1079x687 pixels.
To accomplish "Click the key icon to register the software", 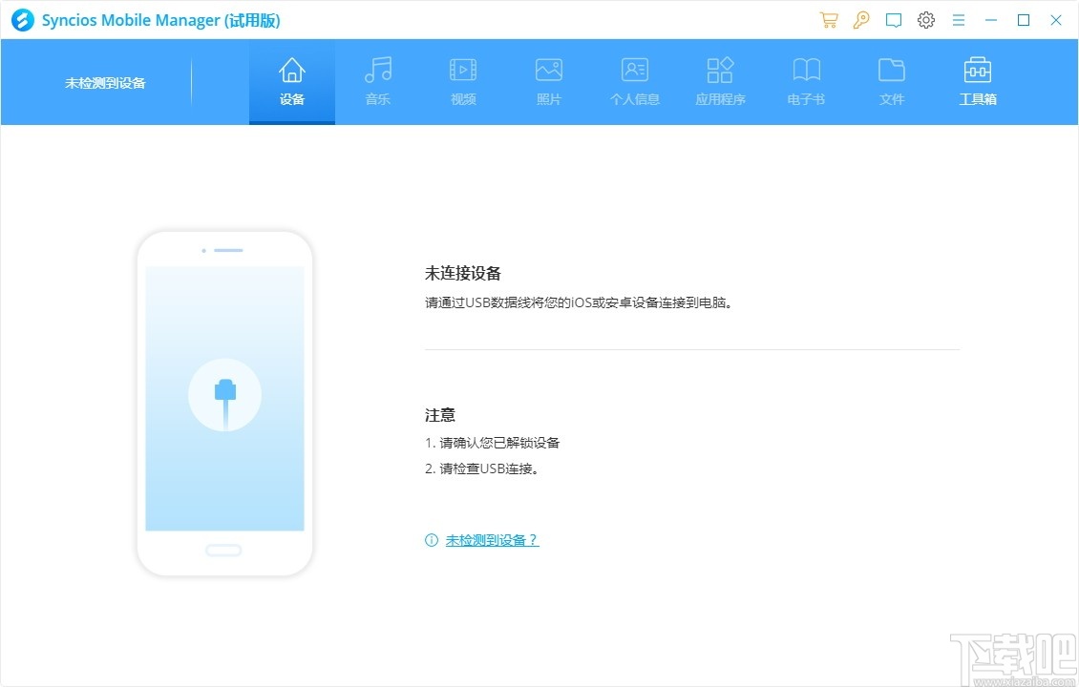I will click(x=860, y=19).
